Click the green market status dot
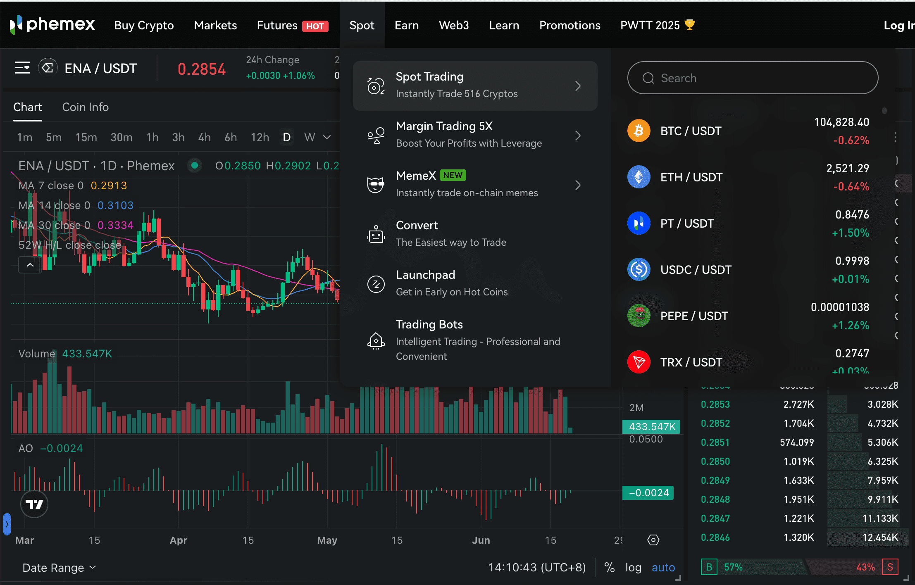Viewport: 915px width, 585px height. (194, 166)
